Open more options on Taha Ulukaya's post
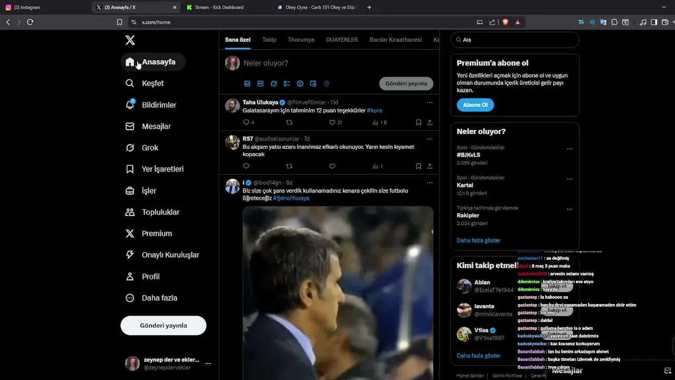The image size is (675, 380). pos(430,102)
